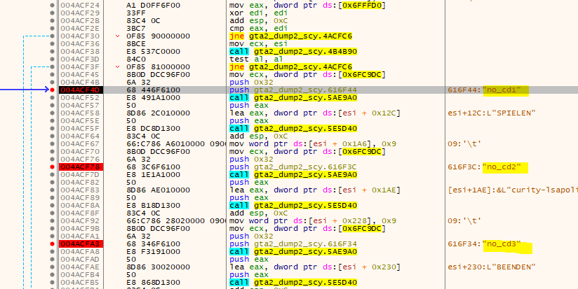578x289 pixels.
Task: Select the opcode bytes 0F85 81000000
Action: (x=158, y=67)
